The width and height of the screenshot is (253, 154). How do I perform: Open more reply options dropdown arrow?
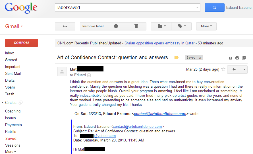point(244,69)
